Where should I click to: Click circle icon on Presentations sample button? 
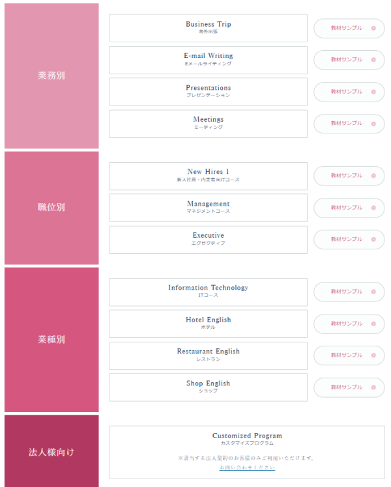373,92
